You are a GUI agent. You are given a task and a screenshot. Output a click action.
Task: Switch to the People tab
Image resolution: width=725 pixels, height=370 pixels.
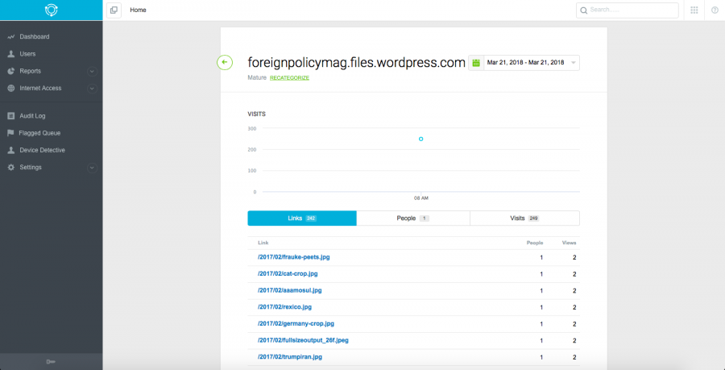tap(413, 218)
